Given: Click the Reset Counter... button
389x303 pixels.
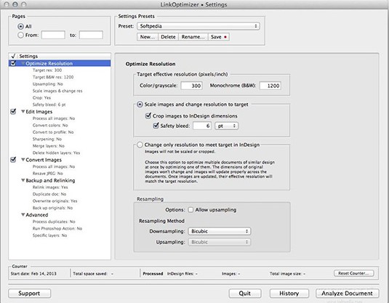Looking at the screenshot, I should 354,273.
